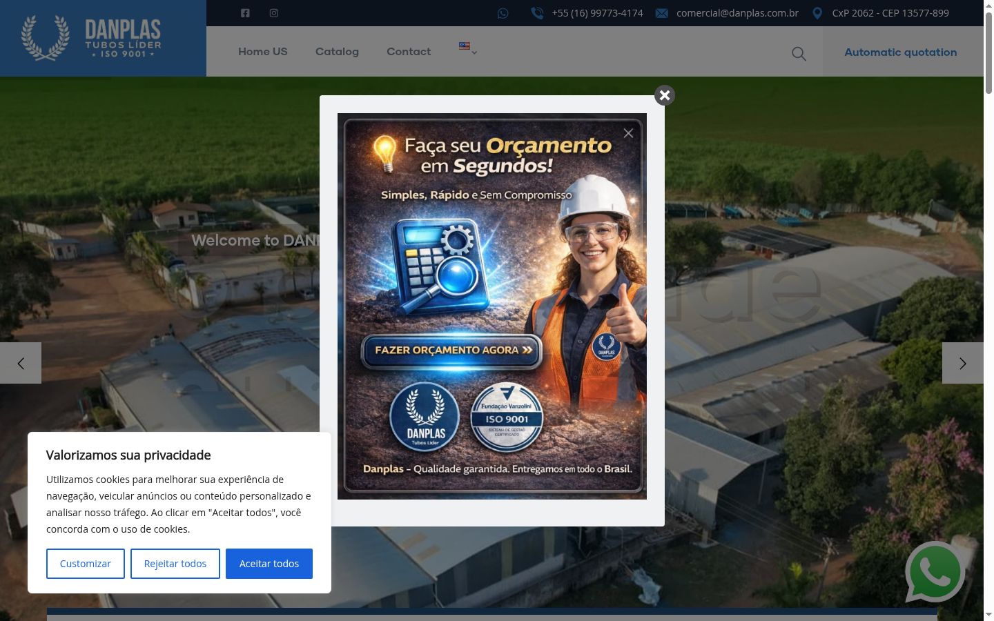Click the Welcome to DAN hero text
The height and width of the screenshot is (621, 994).
(x=255, y=240)
